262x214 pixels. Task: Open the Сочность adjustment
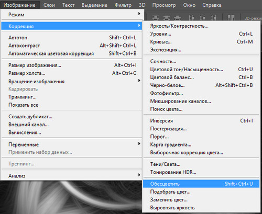point(201,61)
